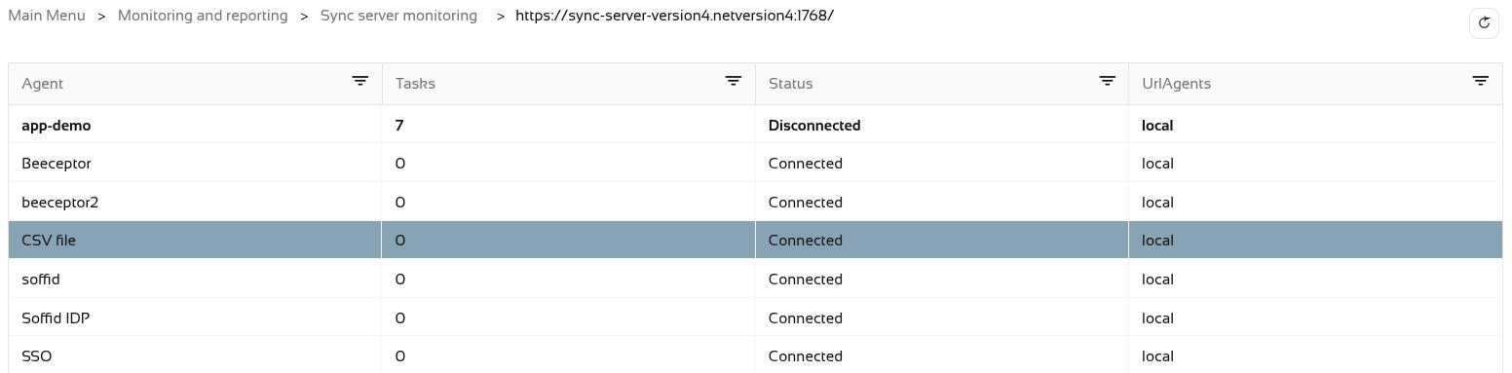1512x373 pixels.
Task: Select the beeceptor2 agent row
Action: (x=755, y=203)
